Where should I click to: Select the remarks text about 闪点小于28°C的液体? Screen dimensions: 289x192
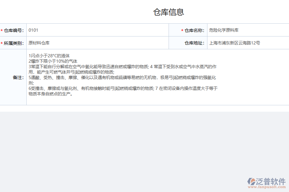pyautogui.click(x=50, y=55)
